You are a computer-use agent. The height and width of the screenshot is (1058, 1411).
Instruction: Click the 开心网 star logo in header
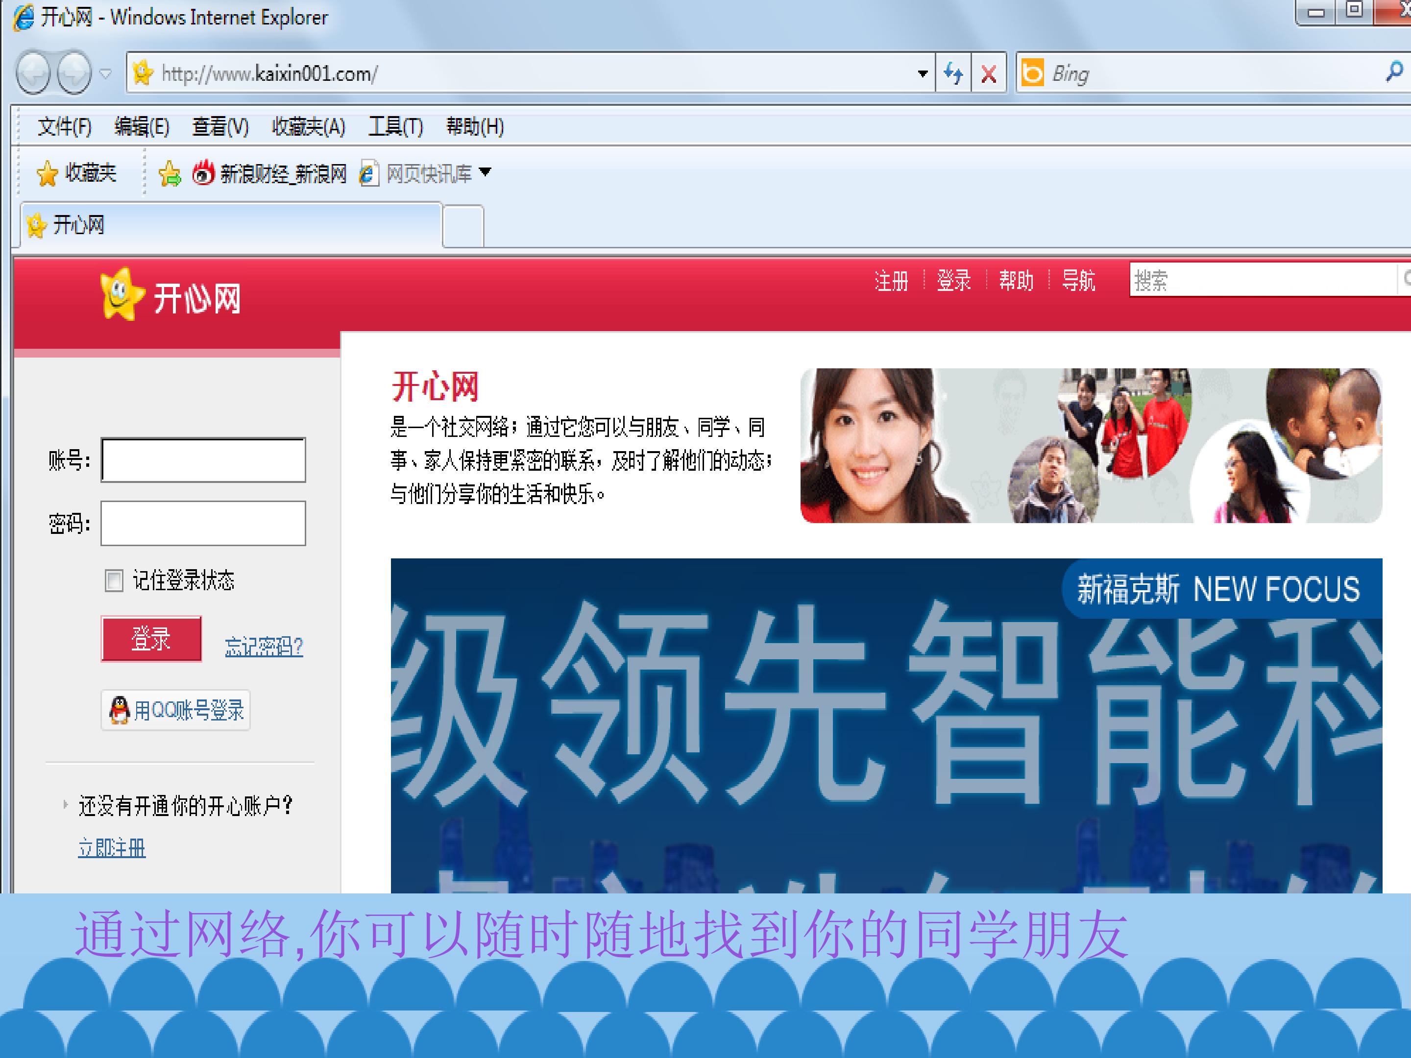click(x=171, y=295)
